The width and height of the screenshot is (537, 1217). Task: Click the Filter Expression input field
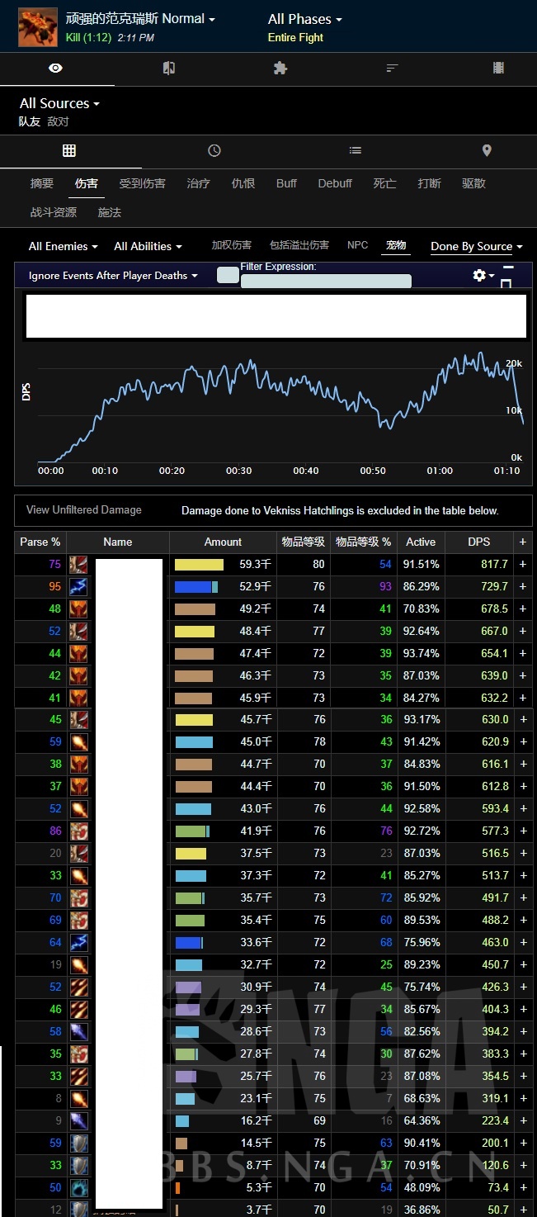coord(326,282)
